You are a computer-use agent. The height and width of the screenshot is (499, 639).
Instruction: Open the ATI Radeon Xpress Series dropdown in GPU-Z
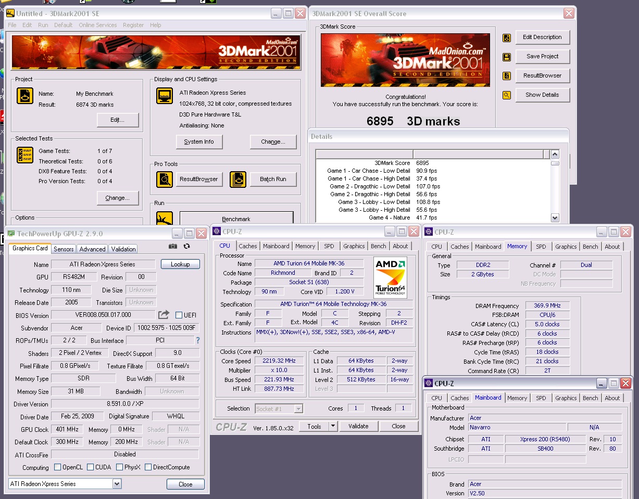117,484
